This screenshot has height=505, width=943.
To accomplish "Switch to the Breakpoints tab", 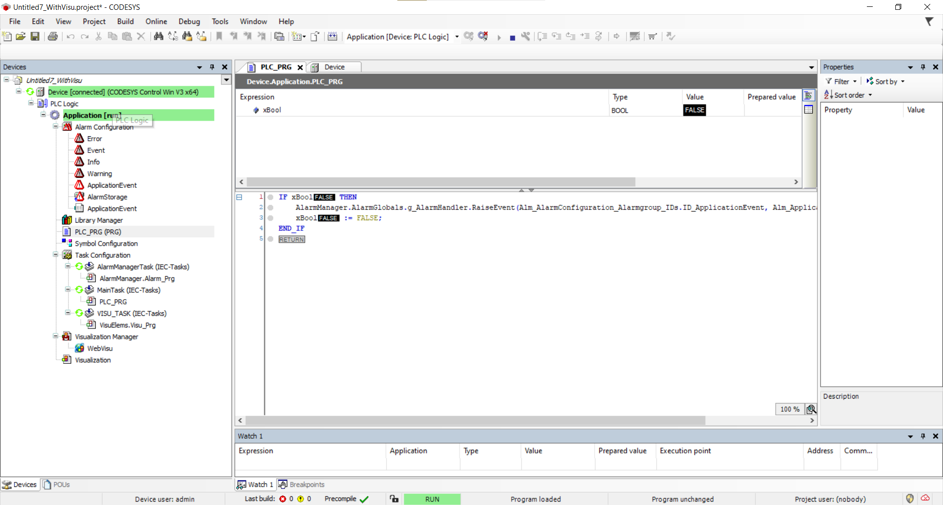I will point(302,484).
